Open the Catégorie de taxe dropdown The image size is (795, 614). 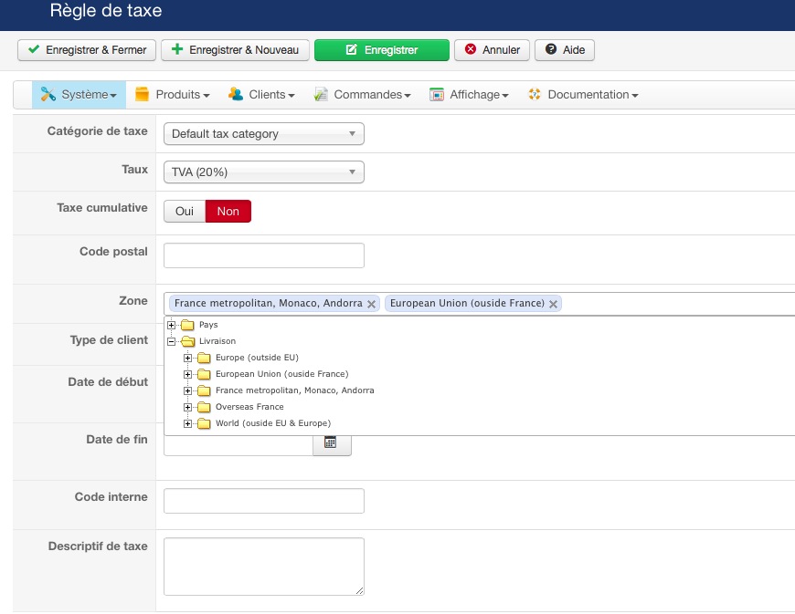pos(264,133)
